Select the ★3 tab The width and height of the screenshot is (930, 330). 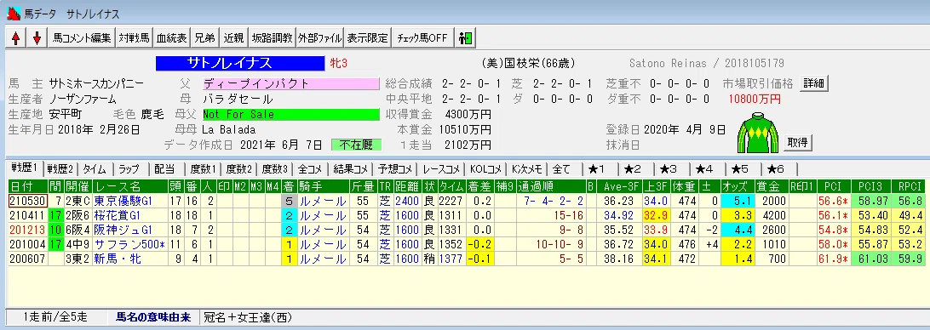pos(669,168)
